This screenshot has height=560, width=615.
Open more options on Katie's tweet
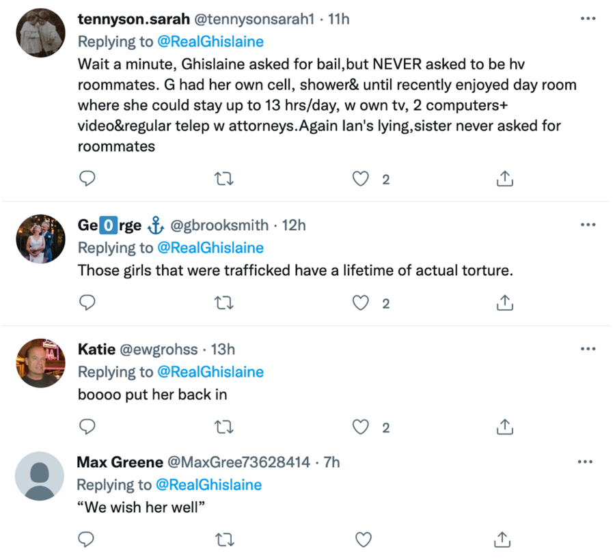[x=588, y=349]
